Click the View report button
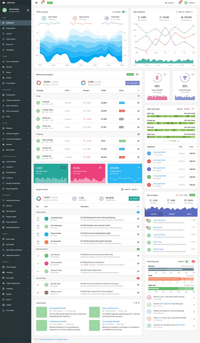This screenshot has height=343, width=200. click(x=132, y=83)
